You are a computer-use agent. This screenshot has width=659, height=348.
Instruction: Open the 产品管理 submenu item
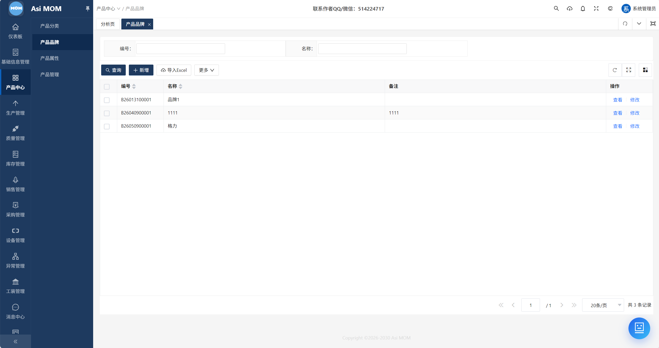click(x=49, y=74)
